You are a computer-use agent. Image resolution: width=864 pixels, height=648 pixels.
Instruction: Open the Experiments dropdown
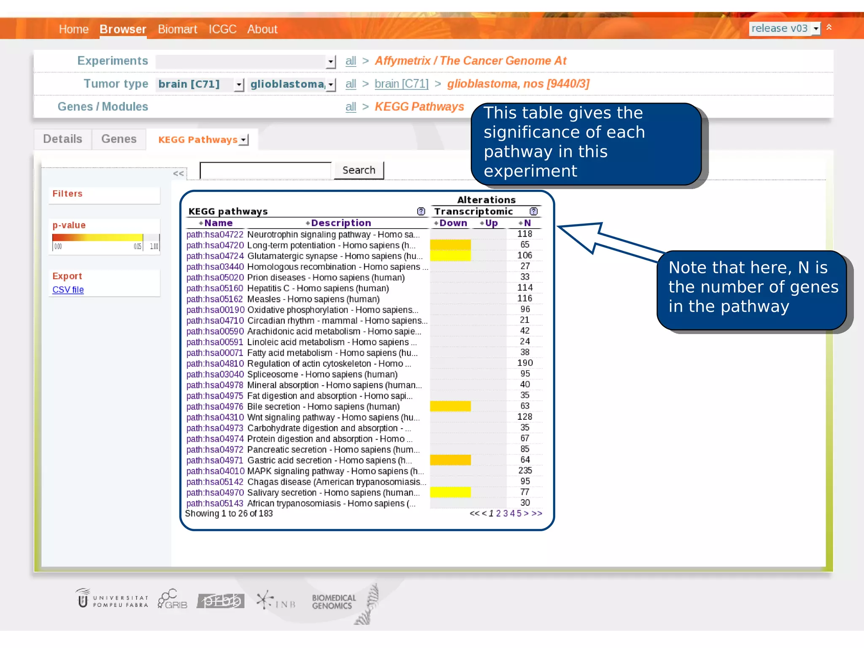(x=331, y=62)
